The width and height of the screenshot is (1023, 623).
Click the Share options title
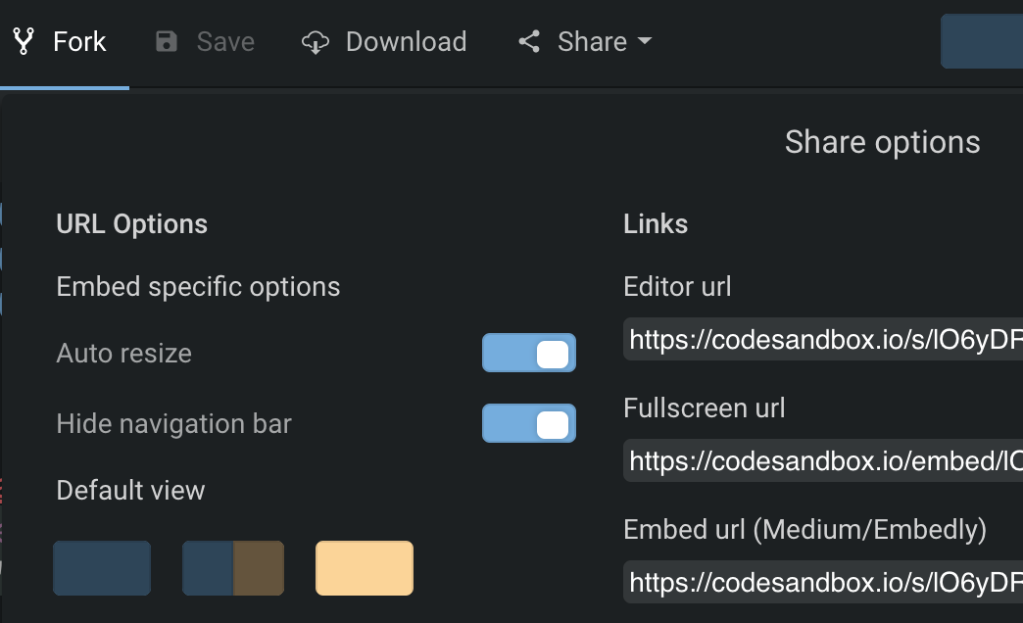tap(882, 143)
